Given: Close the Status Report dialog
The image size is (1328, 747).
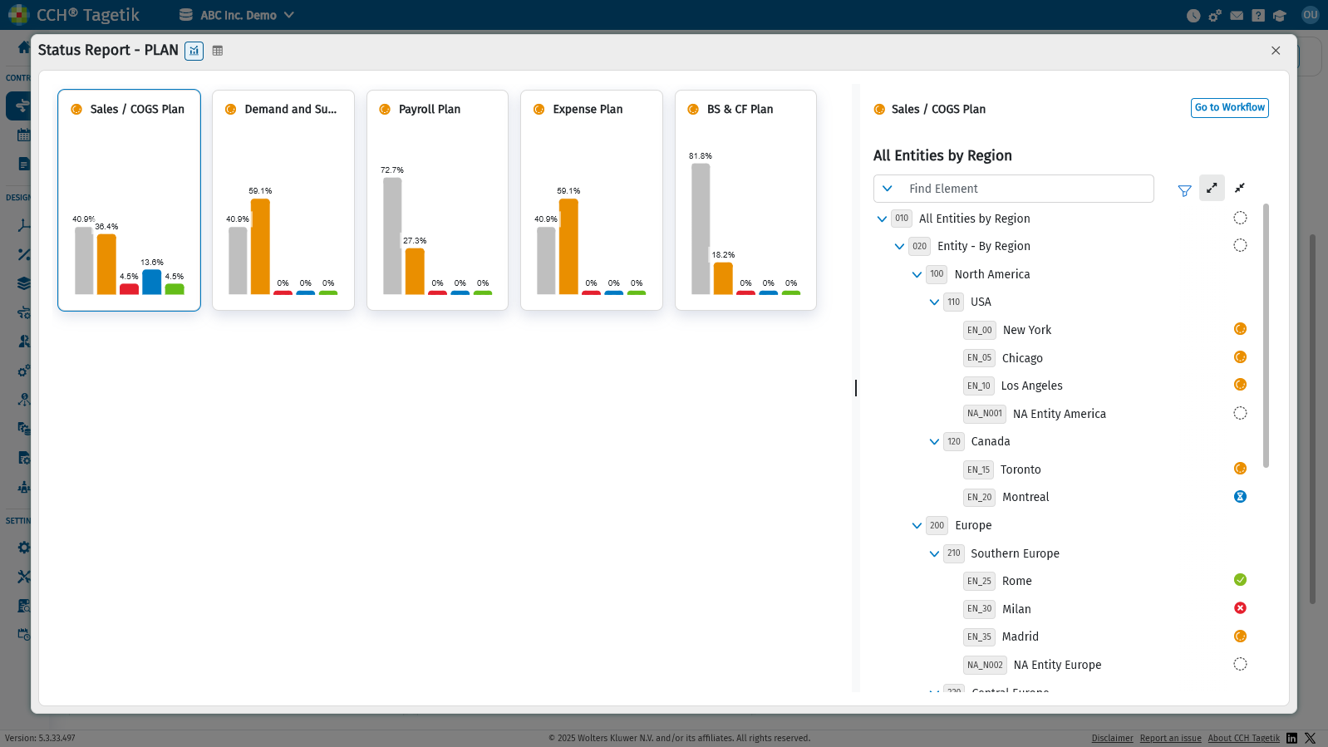Looking at the screenshot, I should click(1276, 51).
